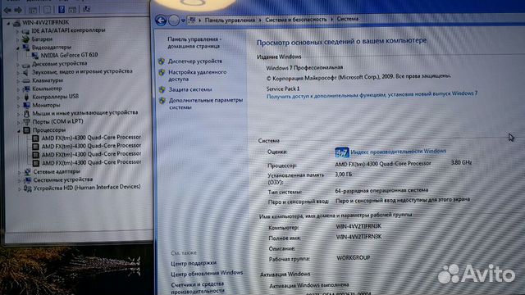Collapse the Процессоры node
This screenshot has width=525, height=295.
coord(18,130)
